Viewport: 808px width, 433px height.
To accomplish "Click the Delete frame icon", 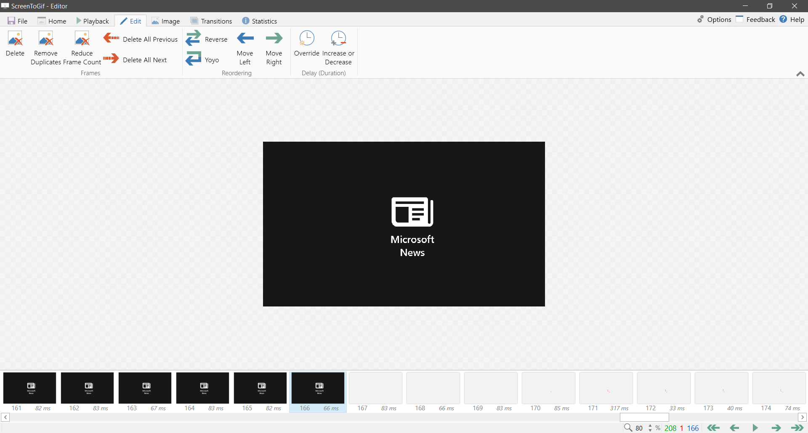I will [15, 44].
